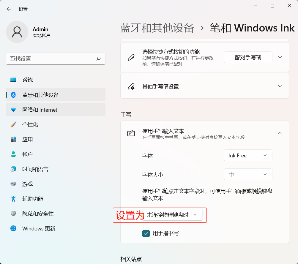Maximize the 设置 window
The width and height of the screenshot is (298, 264).
click(272, 6)
